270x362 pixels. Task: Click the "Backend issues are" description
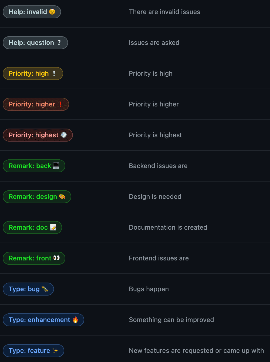[x=158, y=166]
